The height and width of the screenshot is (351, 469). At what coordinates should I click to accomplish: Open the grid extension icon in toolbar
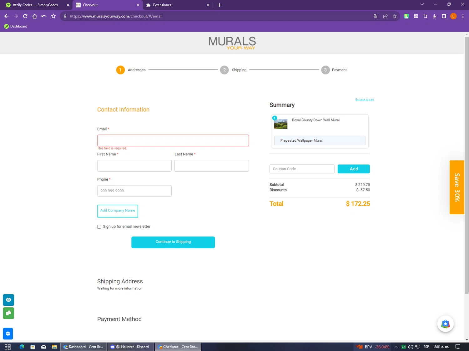pyautogui.click(x=416, y=16)
